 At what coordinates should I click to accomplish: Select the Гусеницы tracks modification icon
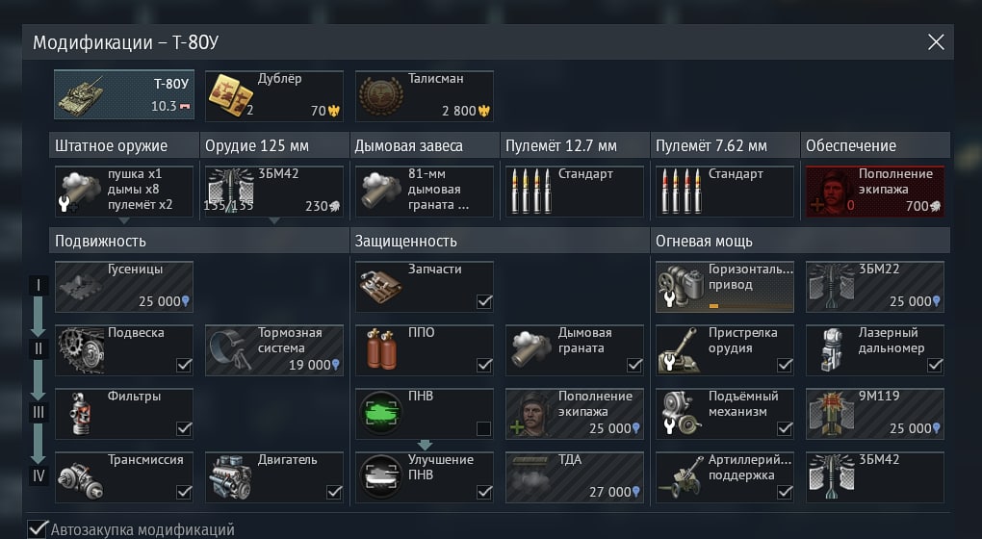click(81, 287)
